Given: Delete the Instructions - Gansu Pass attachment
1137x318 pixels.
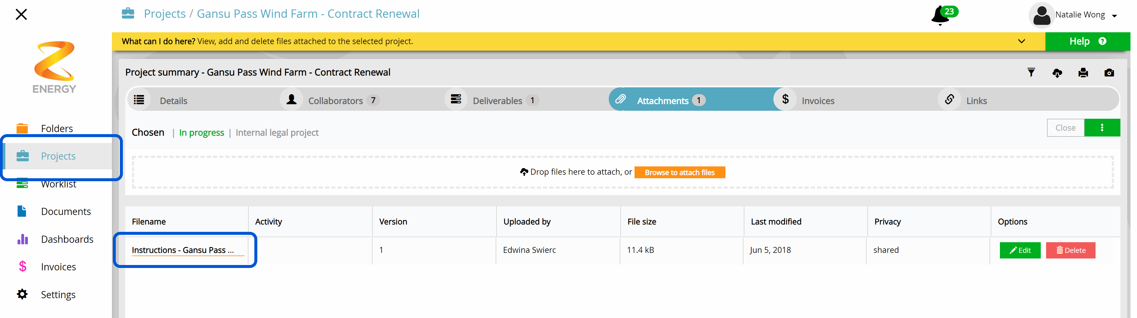Looking at the screenshot, I should pos(1070,250).
